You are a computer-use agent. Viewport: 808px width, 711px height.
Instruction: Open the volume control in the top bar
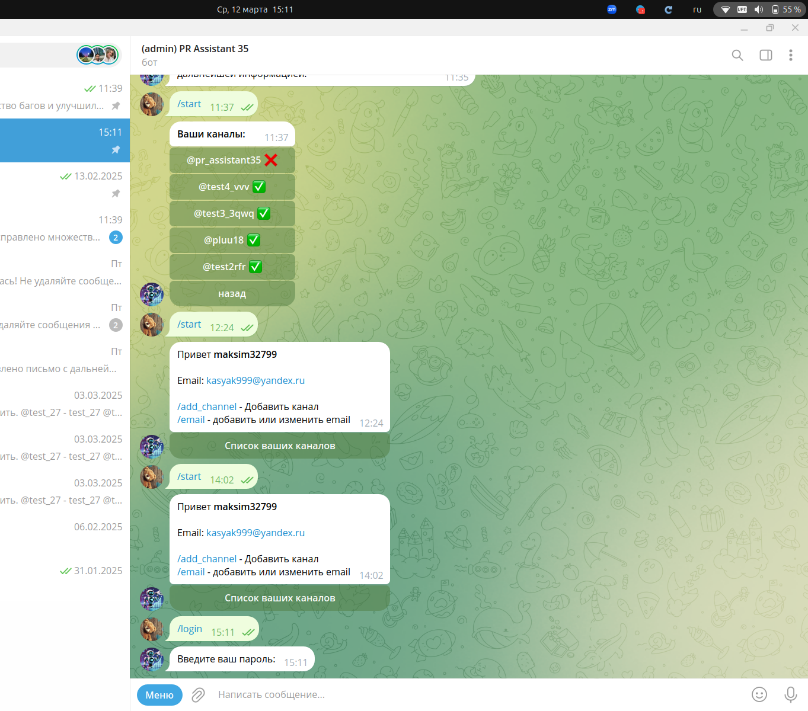759,9
